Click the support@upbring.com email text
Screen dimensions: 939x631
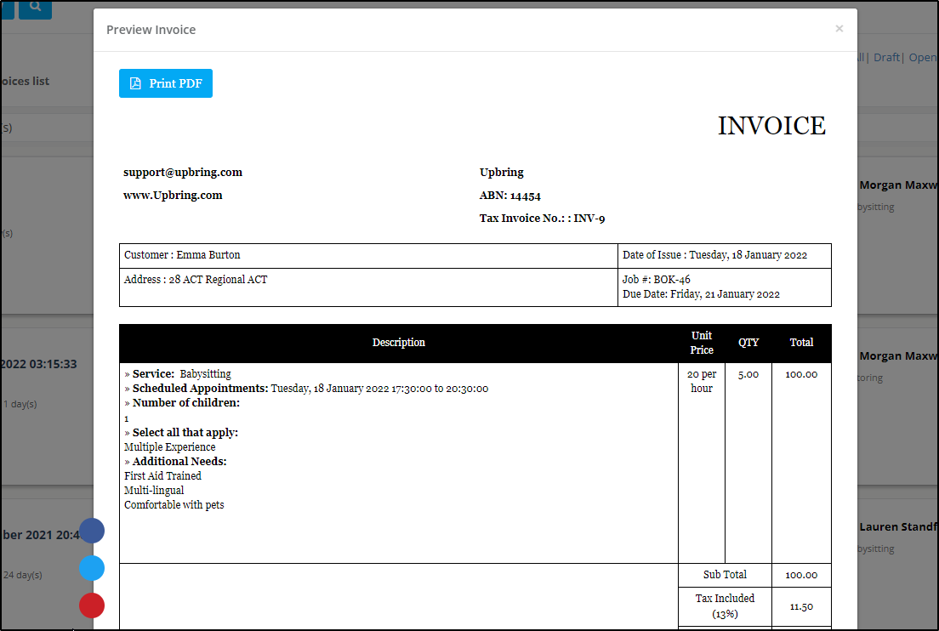183,173
